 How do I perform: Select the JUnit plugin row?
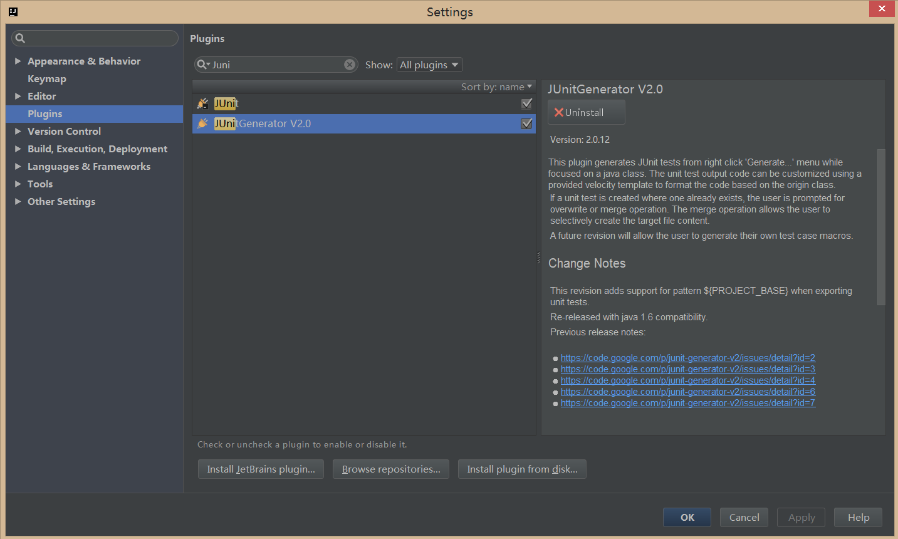coord(363,103)
